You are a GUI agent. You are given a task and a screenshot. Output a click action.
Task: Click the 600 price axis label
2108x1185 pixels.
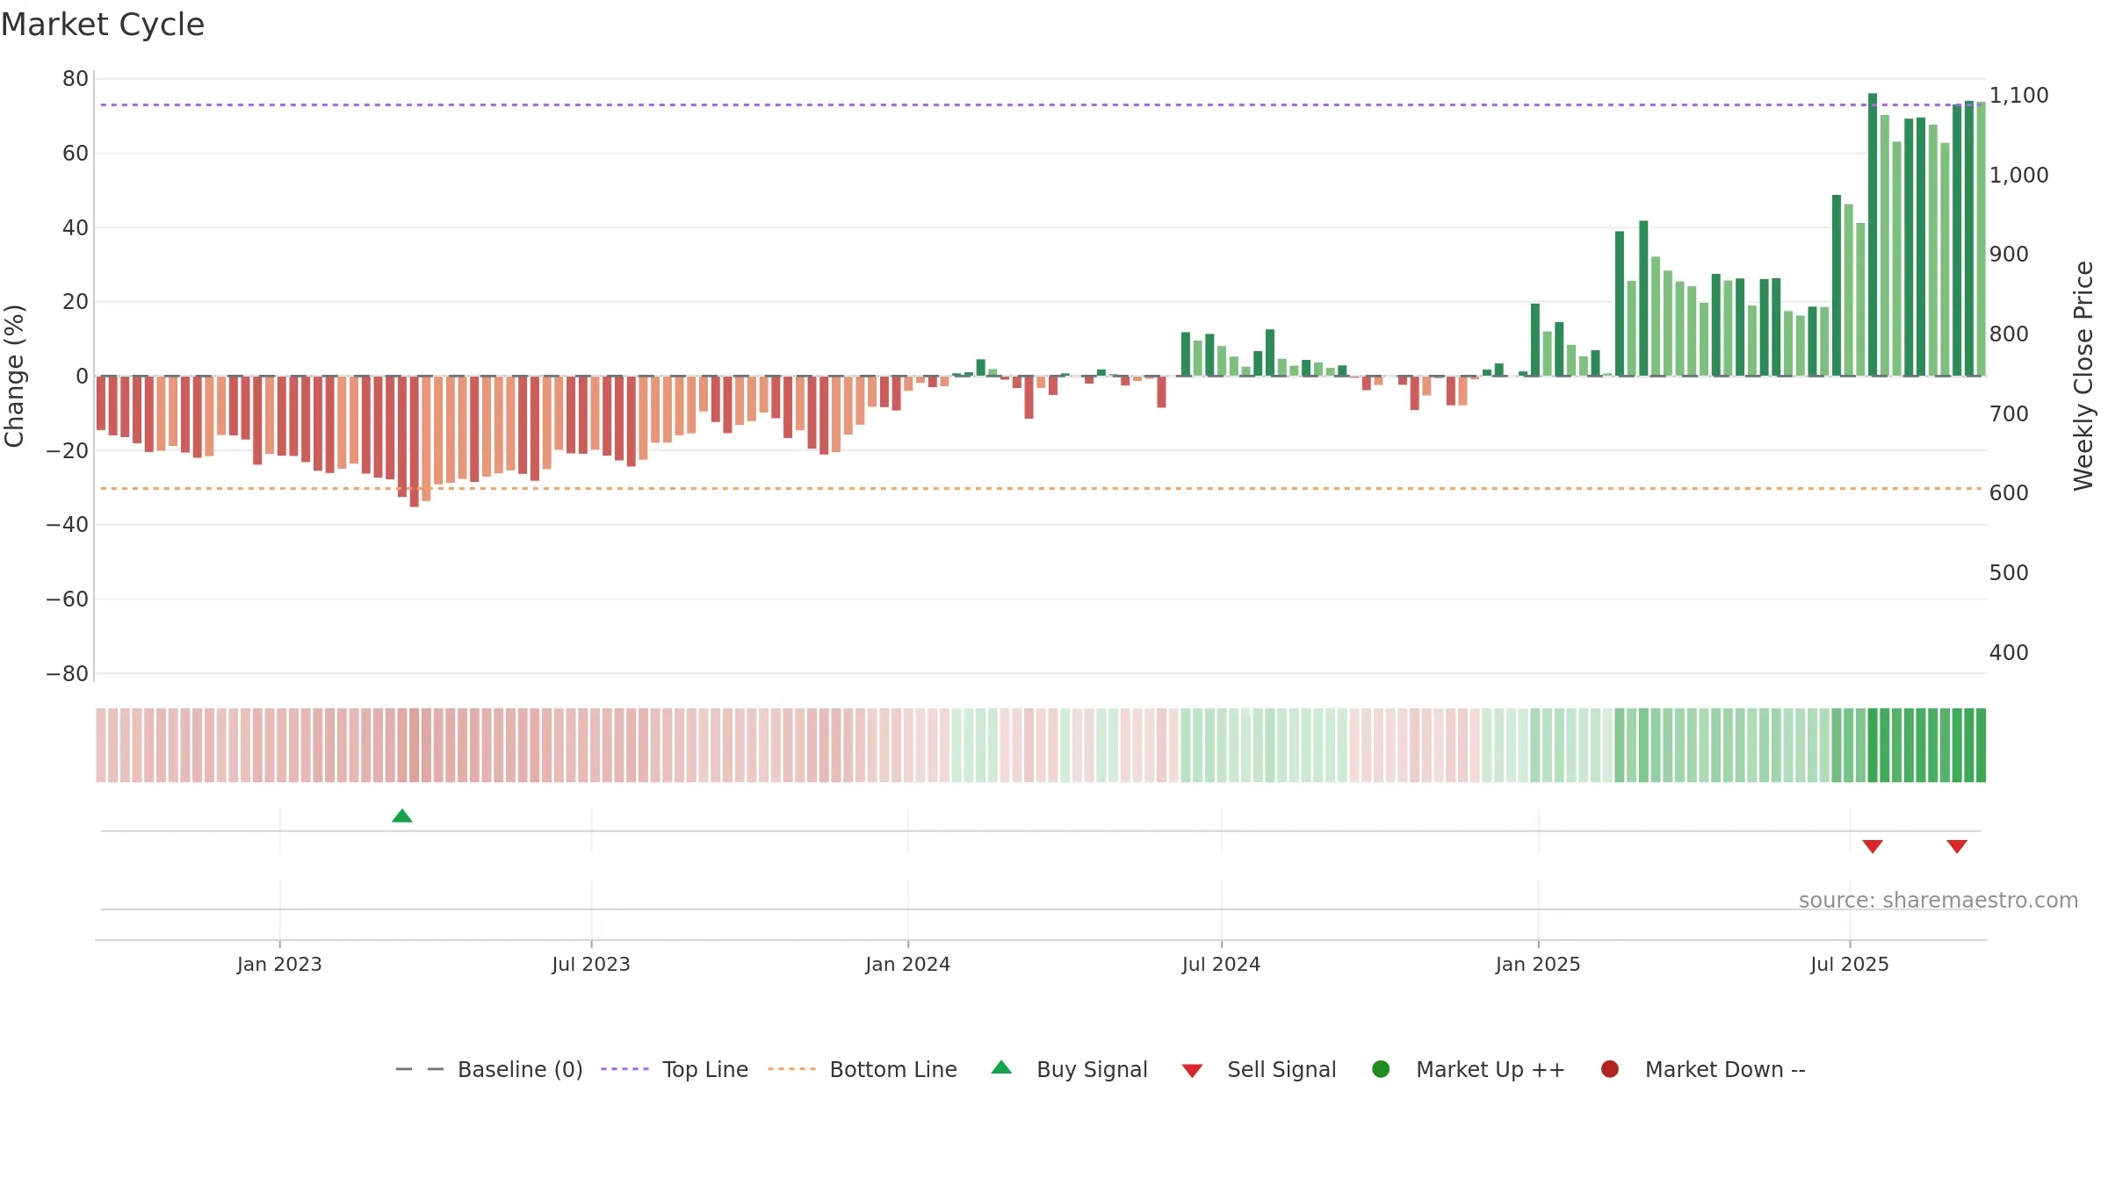tap(2009, 493)
